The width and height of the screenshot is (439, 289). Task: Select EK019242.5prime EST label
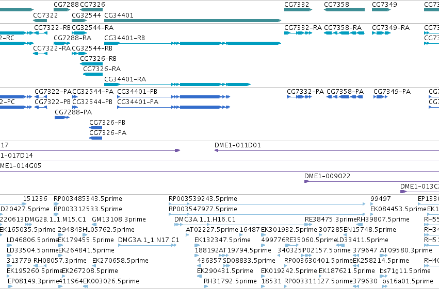pyautogui.click(x=289, y=271)
